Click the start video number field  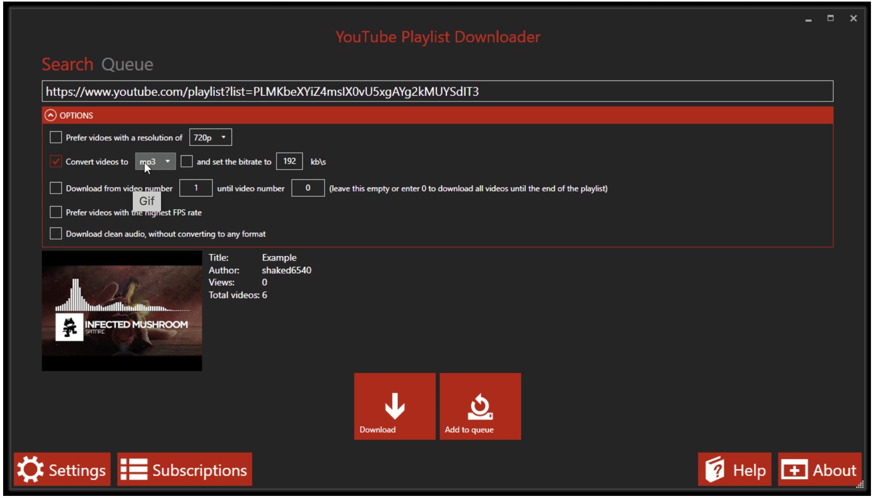pos(196,188)
